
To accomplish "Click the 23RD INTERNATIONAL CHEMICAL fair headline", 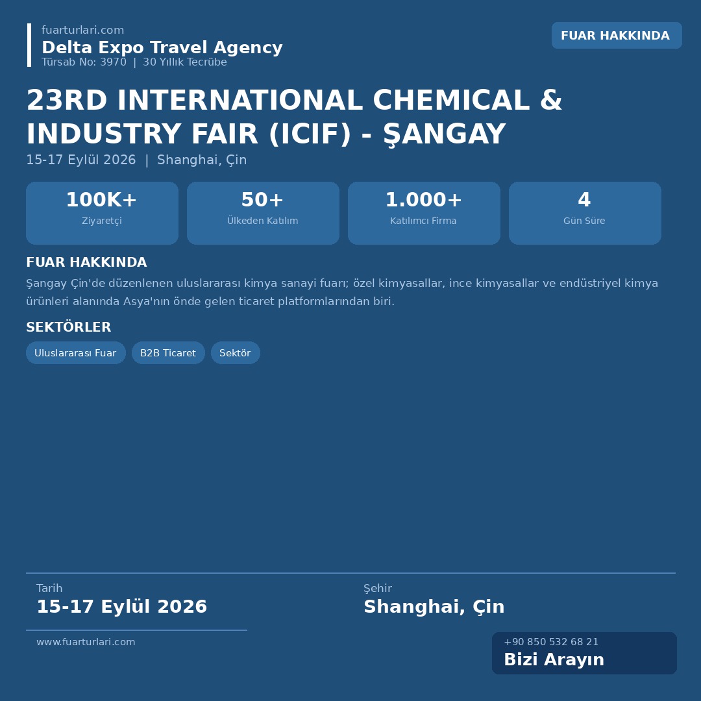I will tap(294, 117).
